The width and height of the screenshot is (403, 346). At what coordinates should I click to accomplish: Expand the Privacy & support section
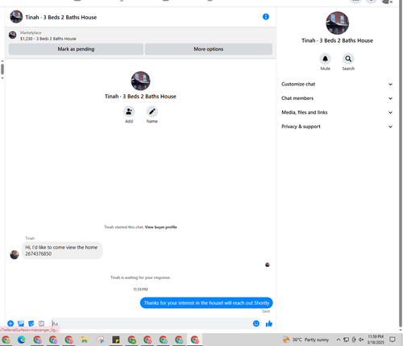click(x=337, y=127)
